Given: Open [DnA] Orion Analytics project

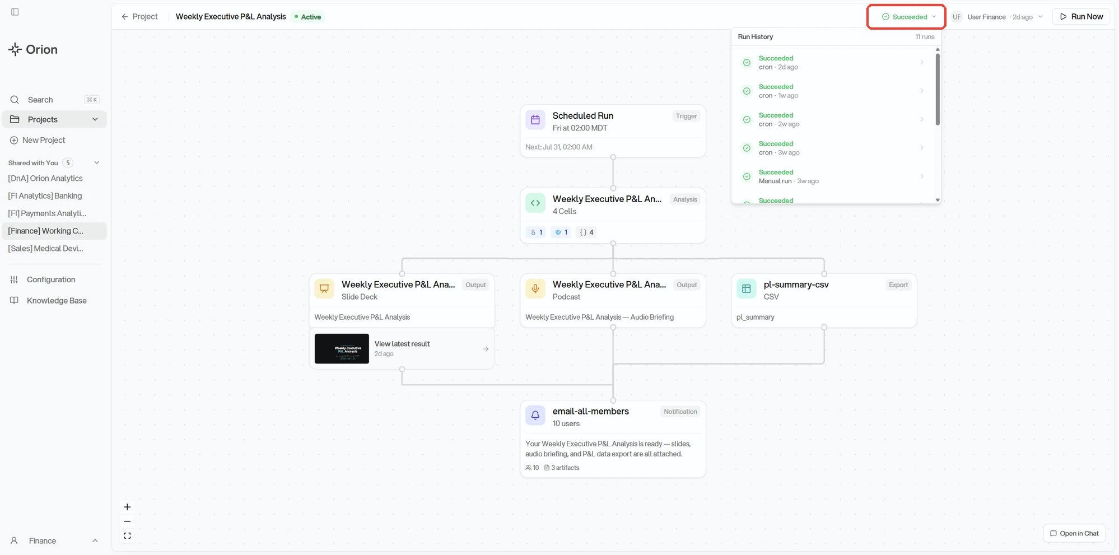Looking at the screenshot, I should pyautogui.click(x=45, y=178).
